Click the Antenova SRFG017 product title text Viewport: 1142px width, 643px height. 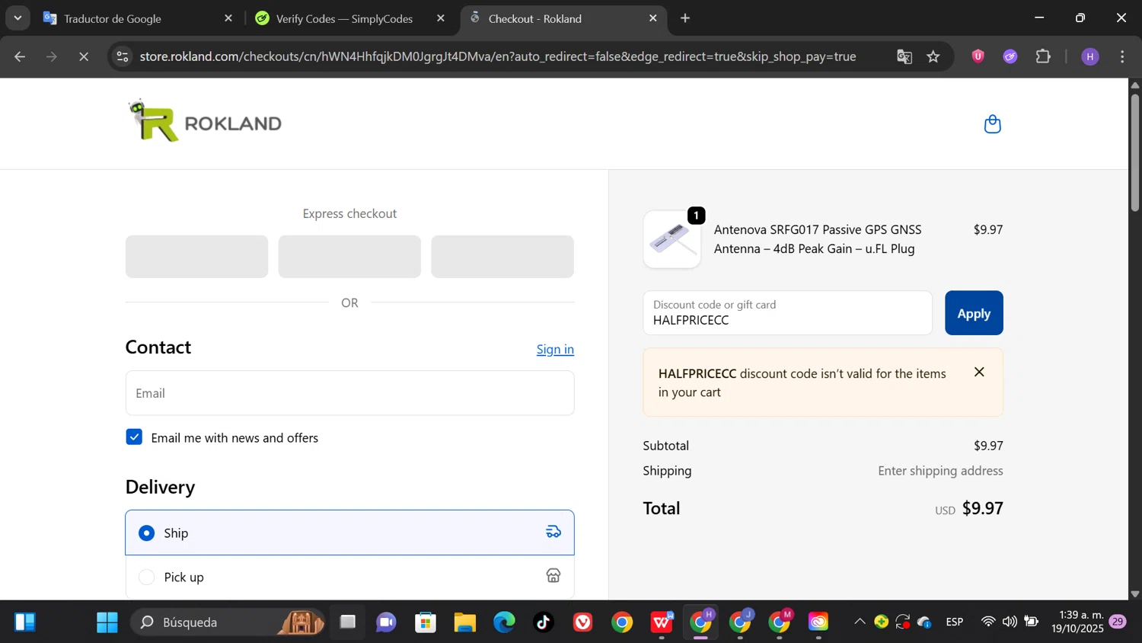click(x=818, y=239)
